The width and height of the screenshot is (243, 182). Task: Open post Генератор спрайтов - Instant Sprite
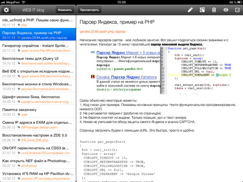[38, 47]
